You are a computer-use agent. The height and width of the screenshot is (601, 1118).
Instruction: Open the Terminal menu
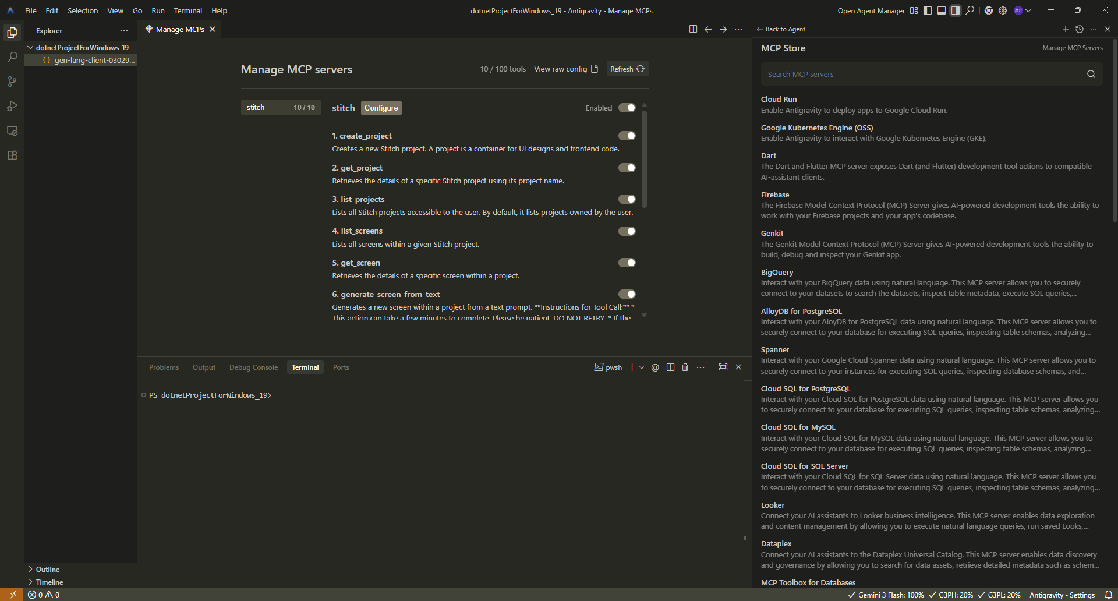pyautogui.click(x=187, y=10)
